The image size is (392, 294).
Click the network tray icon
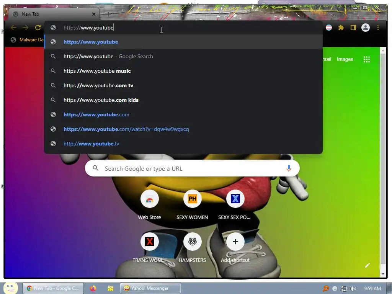(x=344, y=289)
